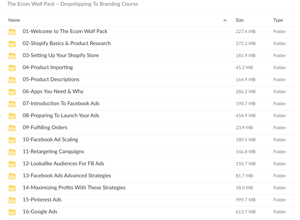Open the 03-Setting Up Your Shopify Store folder

[61, 55]
